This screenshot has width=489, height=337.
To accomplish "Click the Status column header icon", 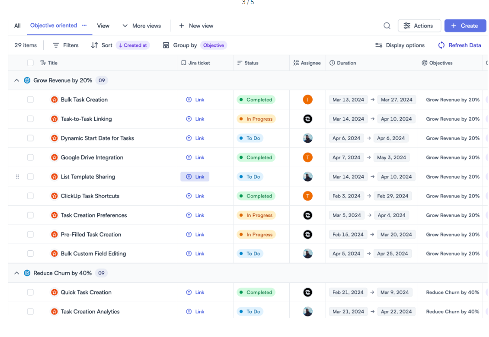I will (x=240, y=63).
